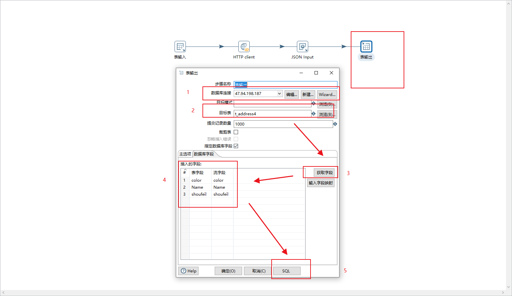Select the JSON Input step icon
Screen dimensions: 512x296
click(302, 47)
